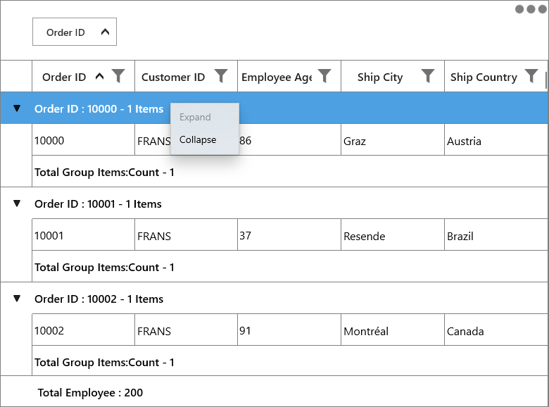549x407 pixels.
Task: Select cell with order 10000
Action: [83, 139]
